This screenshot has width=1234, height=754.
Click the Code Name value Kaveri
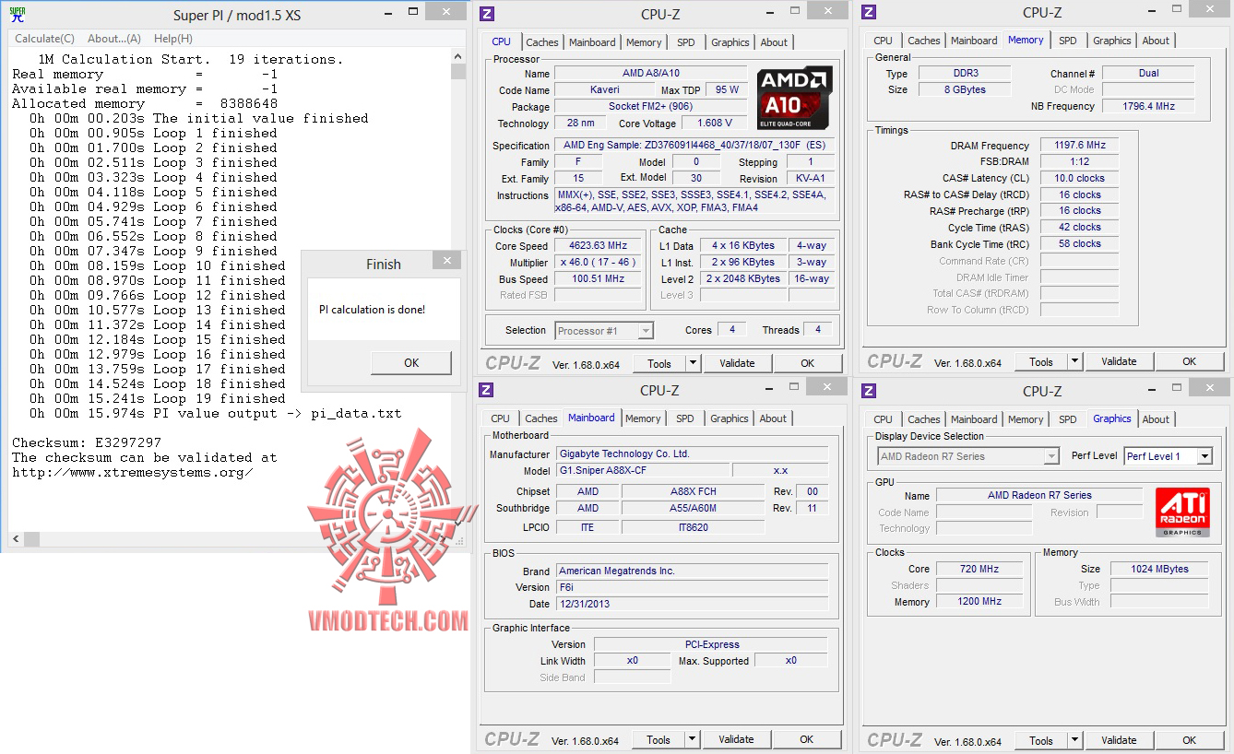point(605,90)
